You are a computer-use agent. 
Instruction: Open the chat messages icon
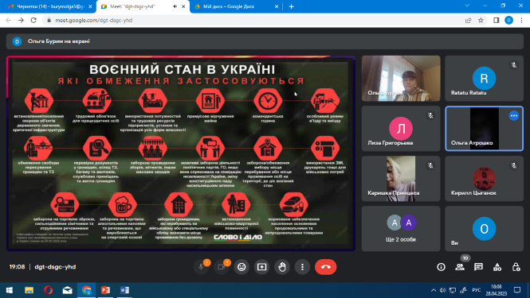tap(478, 267)
